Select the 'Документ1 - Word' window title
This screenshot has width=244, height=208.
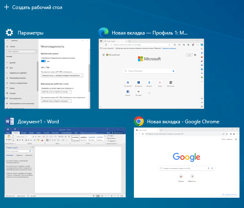point(38,122)
